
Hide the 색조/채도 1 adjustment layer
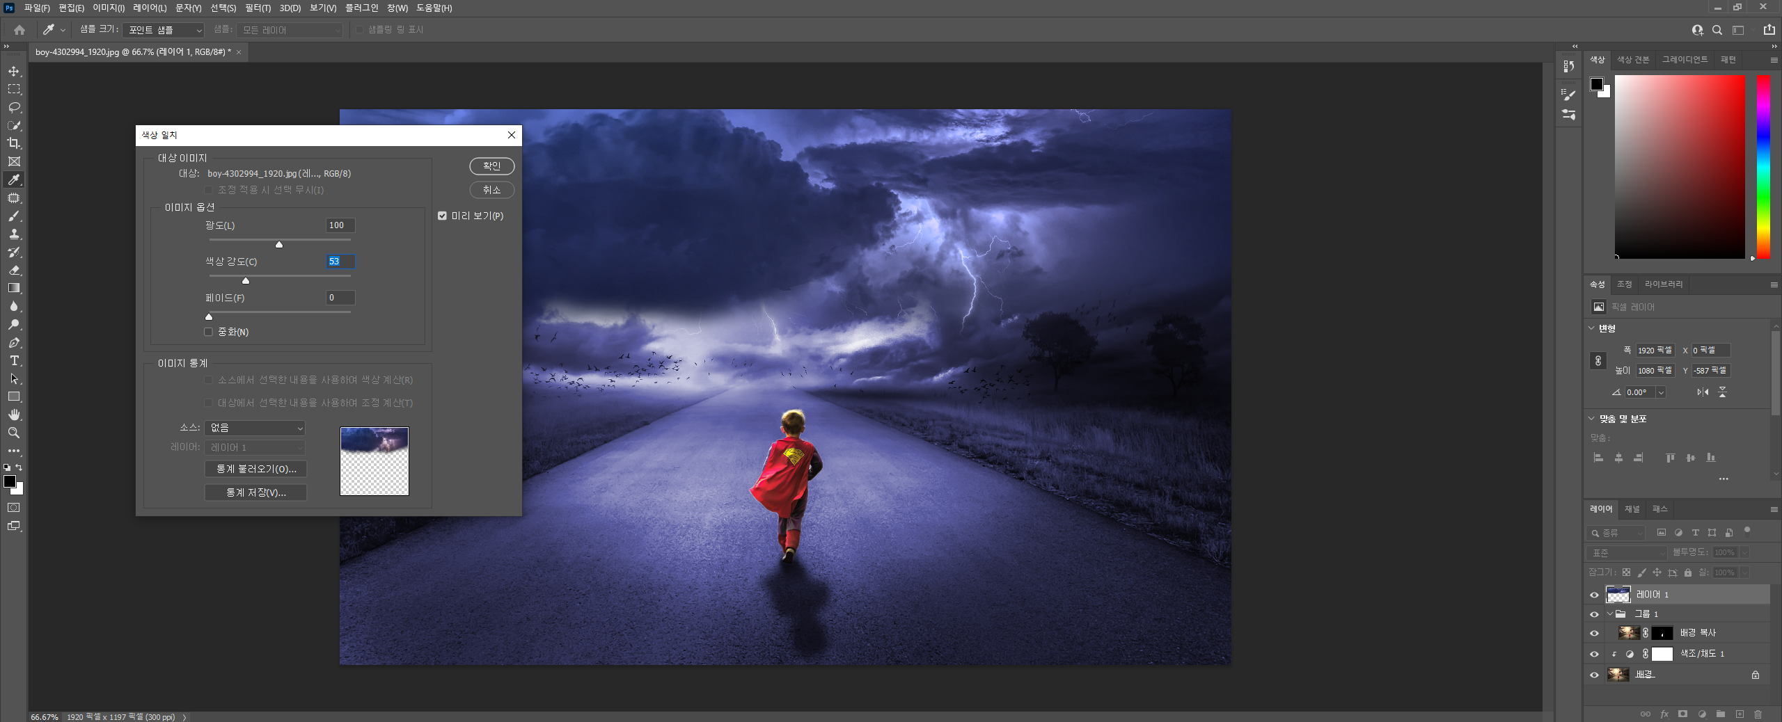point(1594,654)
